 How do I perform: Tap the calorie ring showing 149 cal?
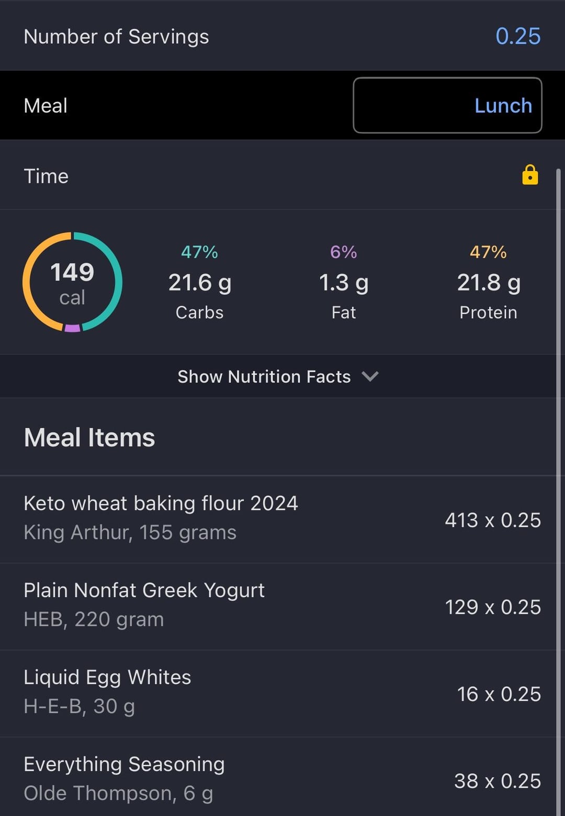[x=72, y=282]
